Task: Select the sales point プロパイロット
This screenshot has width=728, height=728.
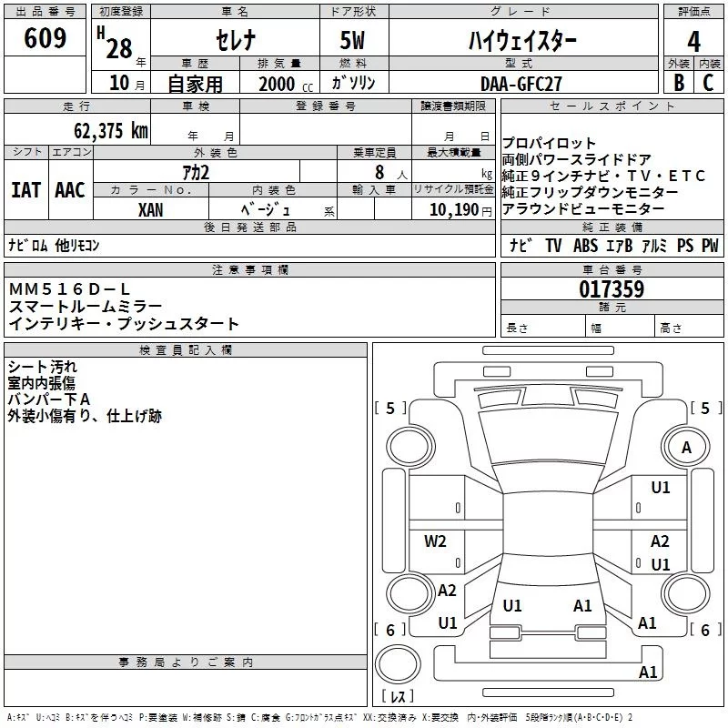Action: click(549, 143)
